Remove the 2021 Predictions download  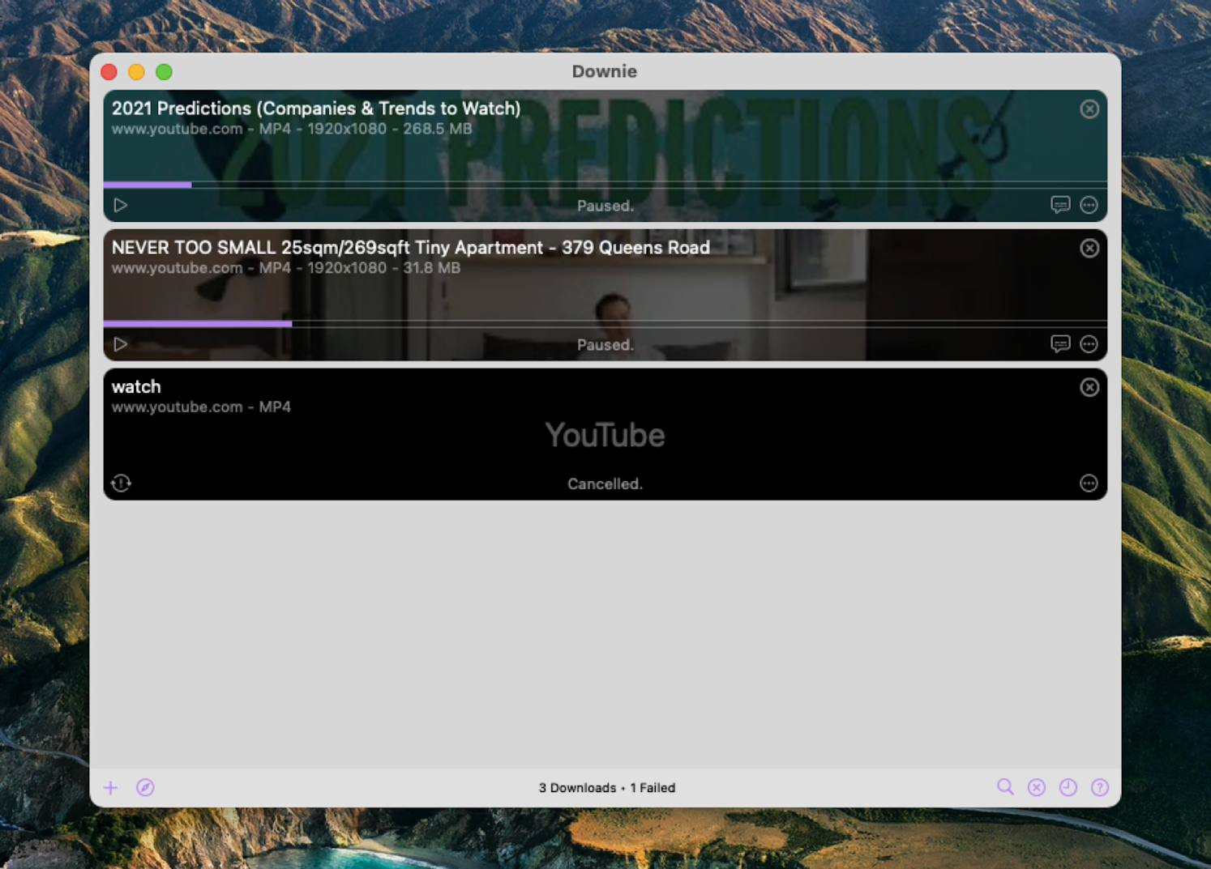click(1089, 109)
